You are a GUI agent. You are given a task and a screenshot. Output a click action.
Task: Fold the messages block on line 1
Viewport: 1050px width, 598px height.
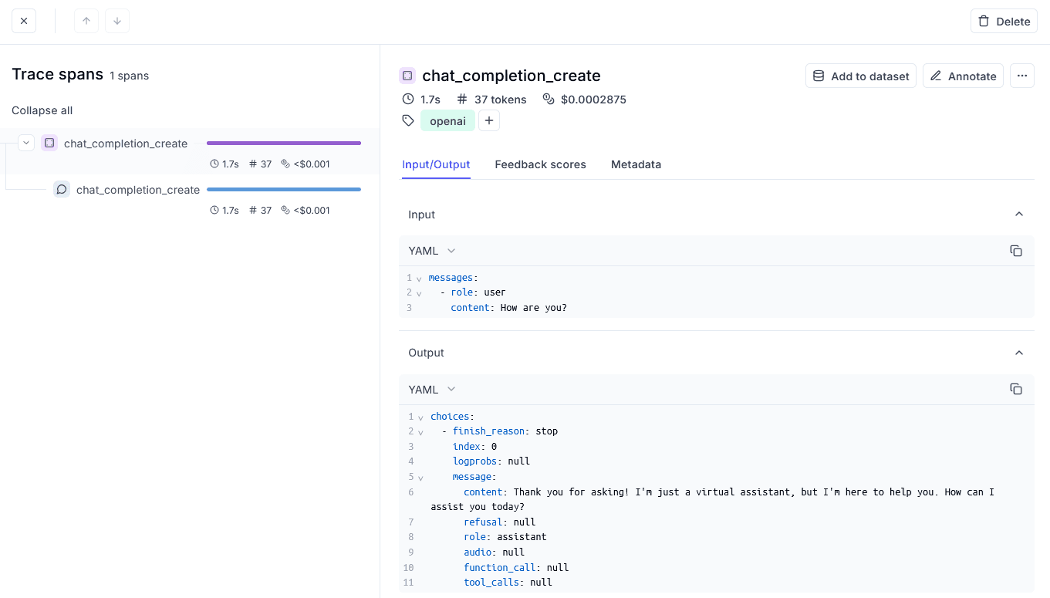[419, 278]
